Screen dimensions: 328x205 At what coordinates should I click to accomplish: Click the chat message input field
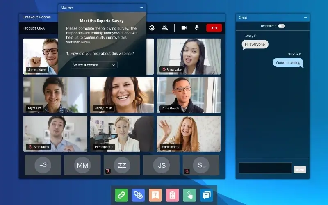tap(265, 168)
